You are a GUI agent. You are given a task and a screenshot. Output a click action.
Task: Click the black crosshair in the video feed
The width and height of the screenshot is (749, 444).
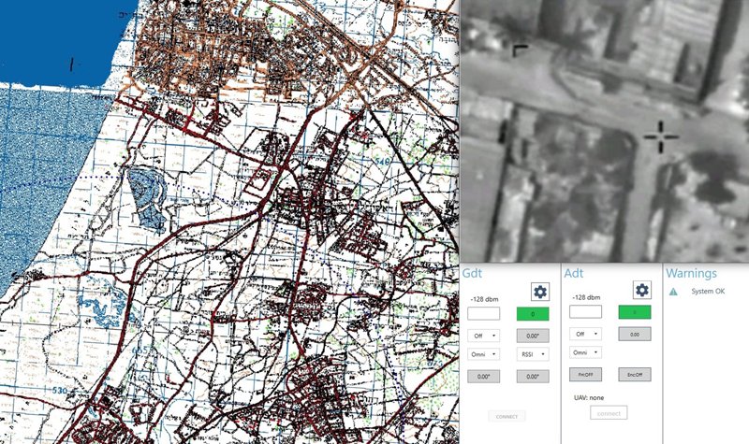(661, 136)
